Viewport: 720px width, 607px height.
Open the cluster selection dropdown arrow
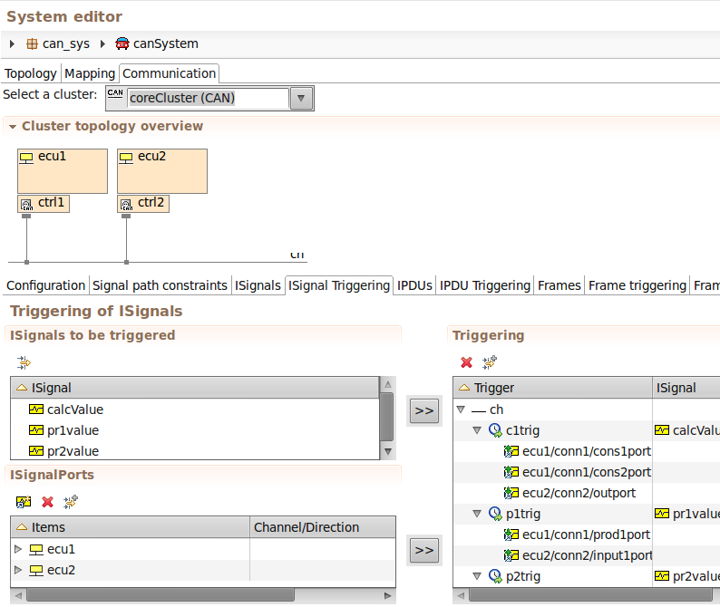(301, 98)
